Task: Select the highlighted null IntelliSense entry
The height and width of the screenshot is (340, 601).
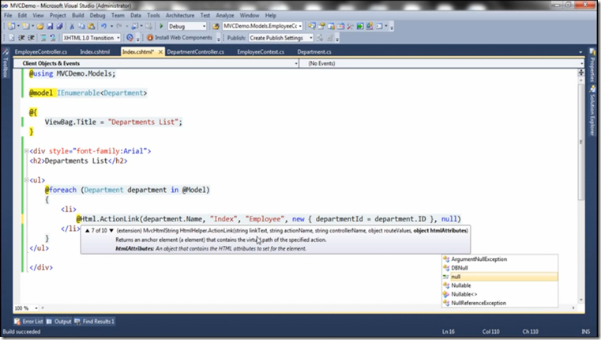Action: click(x=500, y=277)
